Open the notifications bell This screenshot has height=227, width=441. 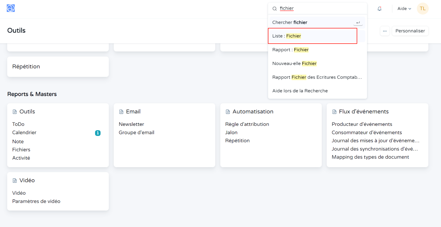pos(380,9)
